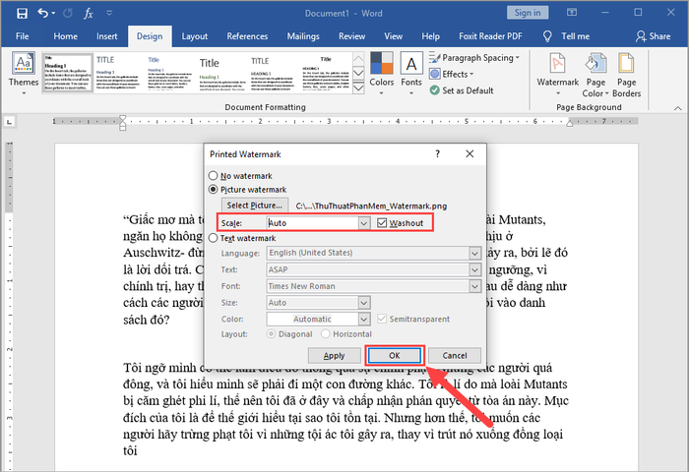The image size is (689, 472).
Task: Open the Paragraph Spacing dropdown
Action: click(x=476, y=58)
